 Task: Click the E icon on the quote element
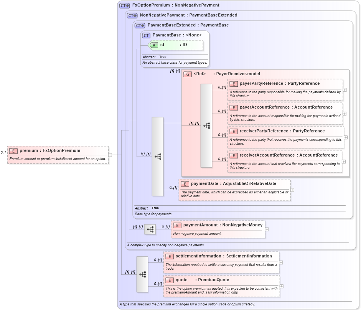click(170, 280)
